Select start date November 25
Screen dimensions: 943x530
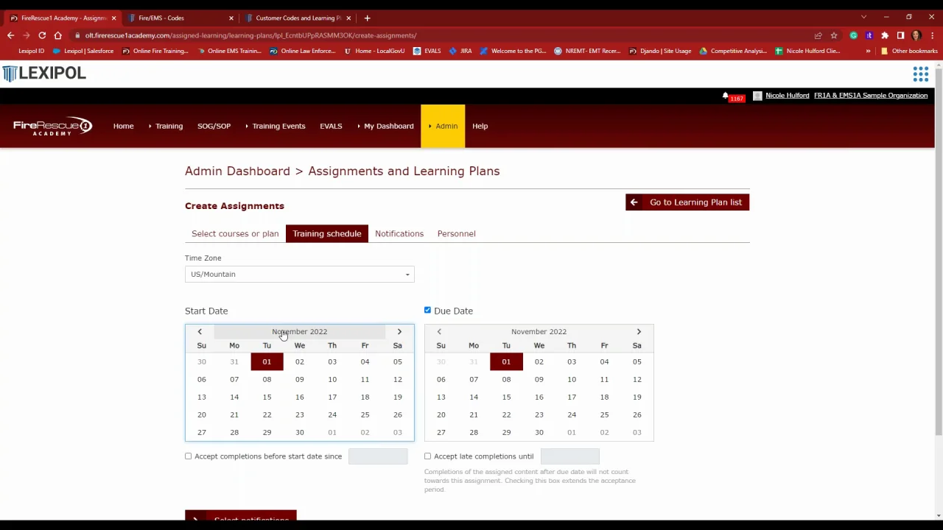[365, 414]
